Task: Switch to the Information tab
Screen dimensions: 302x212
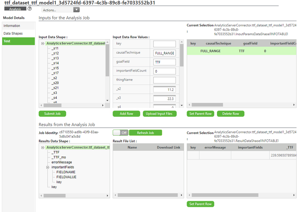Action: [x=12, y=26]
